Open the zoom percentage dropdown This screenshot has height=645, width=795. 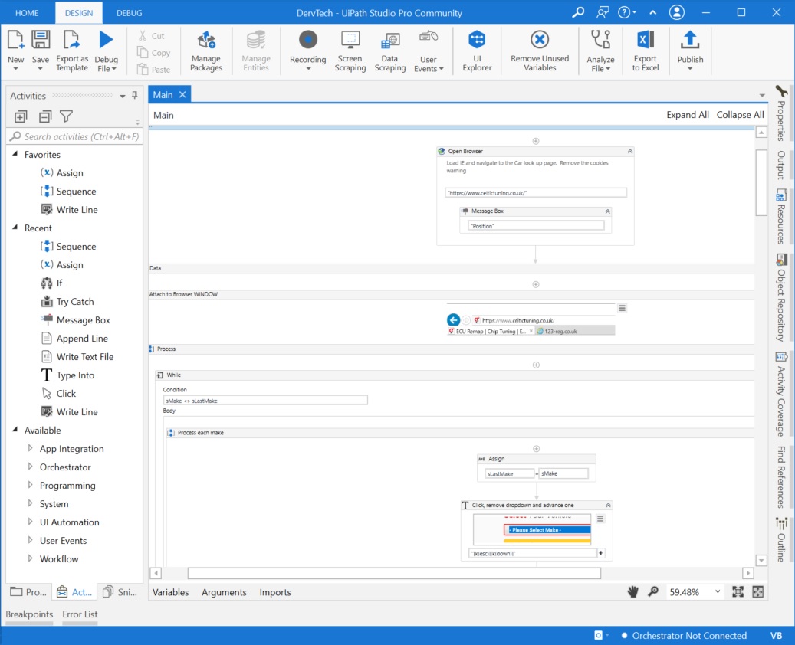[718, 591]
